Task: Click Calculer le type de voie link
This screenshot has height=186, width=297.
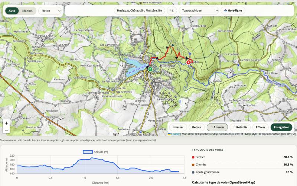Action: coord(223,182)
